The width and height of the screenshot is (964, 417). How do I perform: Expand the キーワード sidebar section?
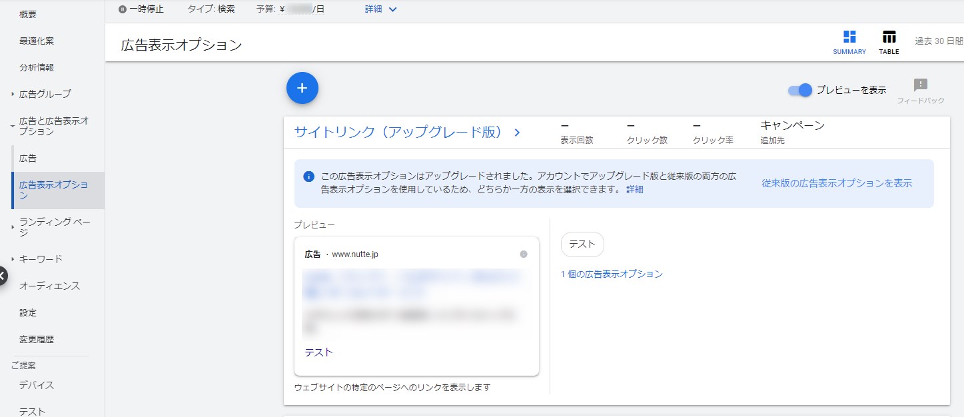13,259
